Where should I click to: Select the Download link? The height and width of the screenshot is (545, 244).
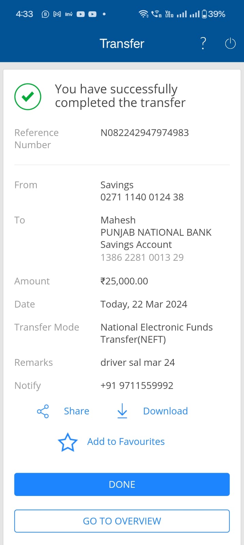pyautogui.click(x=165, y=411)
